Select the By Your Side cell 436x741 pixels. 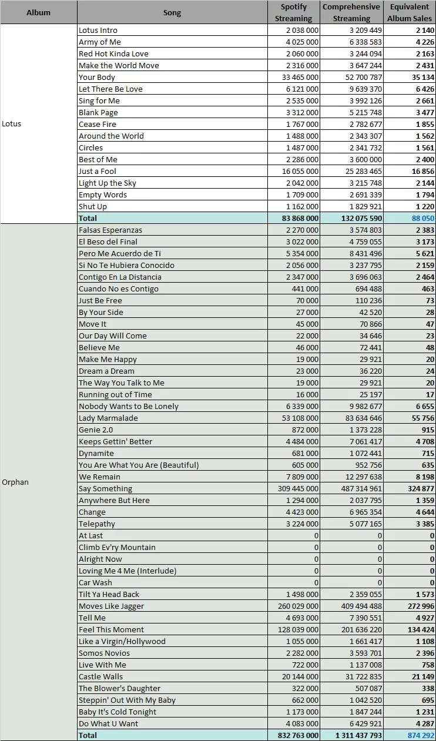pos(172,312)
